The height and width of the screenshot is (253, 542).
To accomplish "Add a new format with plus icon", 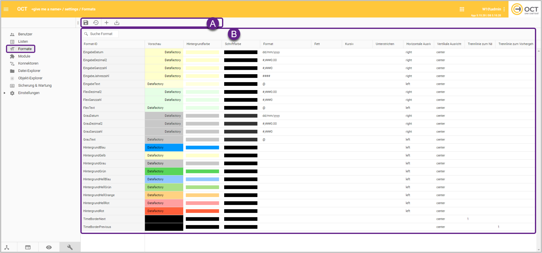I will 107,23.
